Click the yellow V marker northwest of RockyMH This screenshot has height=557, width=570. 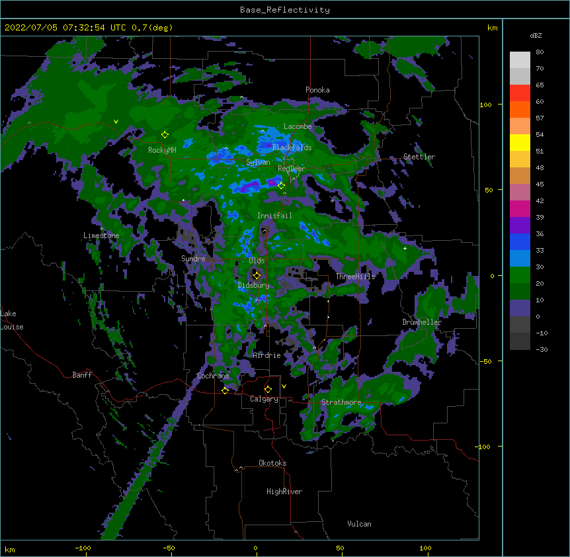[x=116, y=122]
